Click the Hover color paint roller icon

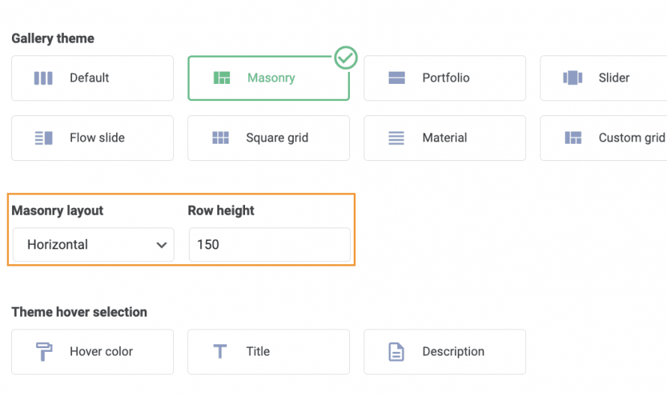pyautogui.click(x=44, y=352)
